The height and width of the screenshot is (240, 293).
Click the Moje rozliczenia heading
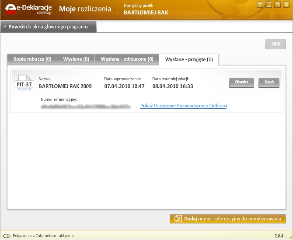tap(85, 9)
